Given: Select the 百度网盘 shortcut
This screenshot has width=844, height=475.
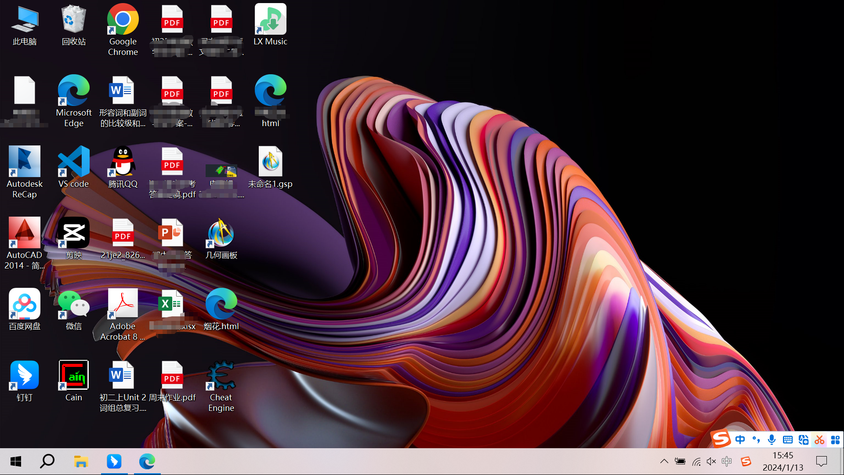Looking at the screenshot, I should click(25, 309).
